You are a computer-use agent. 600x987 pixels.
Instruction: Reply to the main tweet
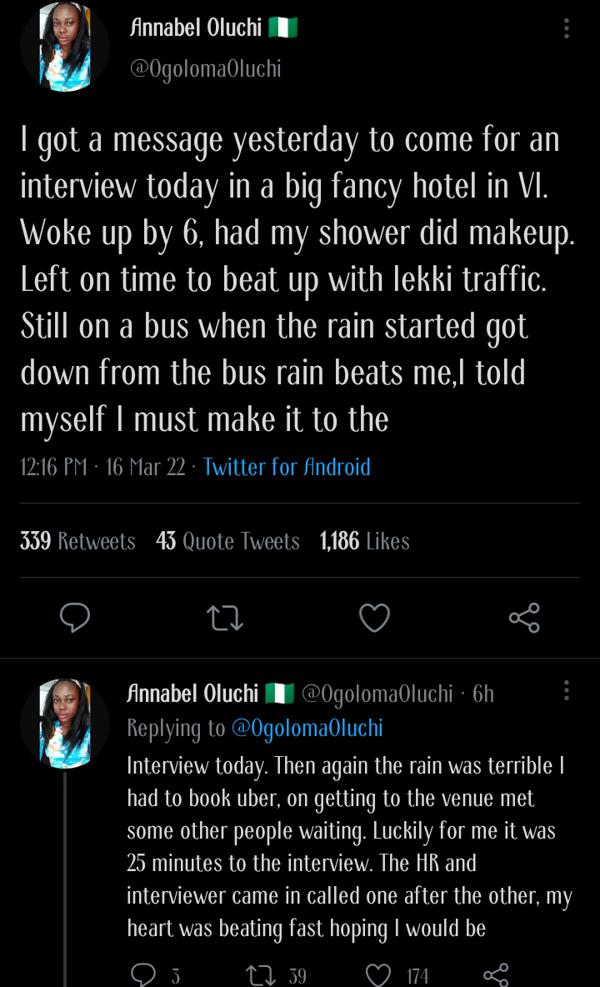(75, 618)
